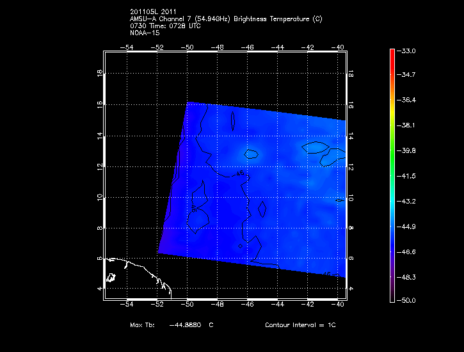Click the Max Tb value -44.8880

(x=185, y=325)
